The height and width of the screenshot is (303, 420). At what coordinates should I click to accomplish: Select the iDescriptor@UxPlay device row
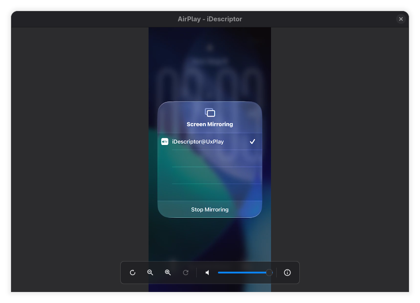point(210,142)
